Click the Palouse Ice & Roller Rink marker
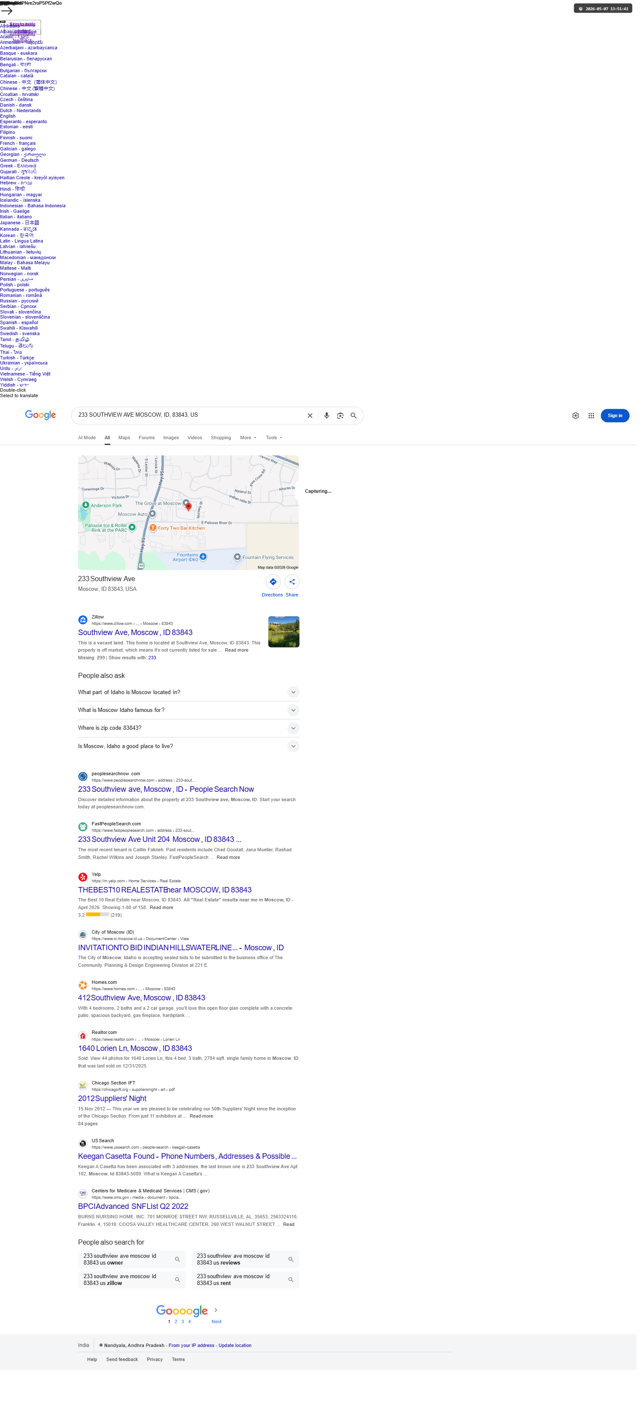The width and height of the screenshot is (644, 1409). pos(132,527)
